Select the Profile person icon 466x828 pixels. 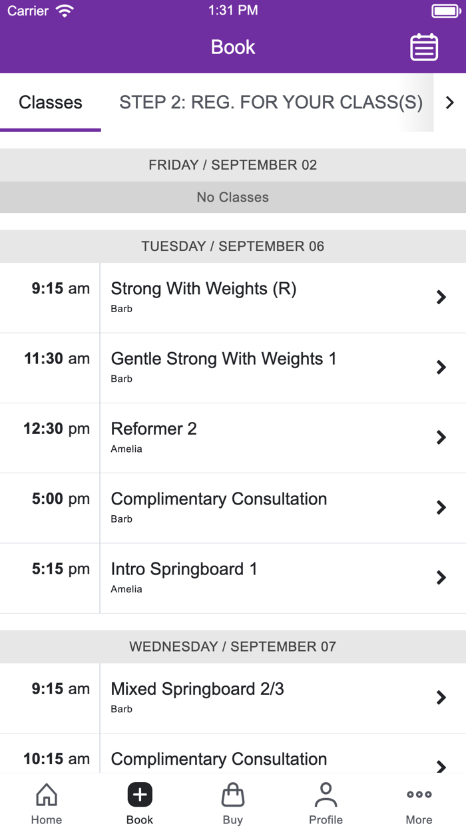click(x=326, y=794)
